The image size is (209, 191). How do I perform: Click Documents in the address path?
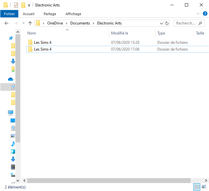click(80, 23)
